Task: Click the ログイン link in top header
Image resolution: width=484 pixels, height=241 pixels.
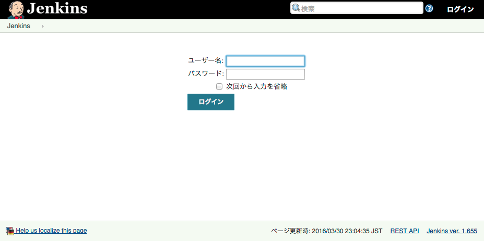Action: coord(460,9)
